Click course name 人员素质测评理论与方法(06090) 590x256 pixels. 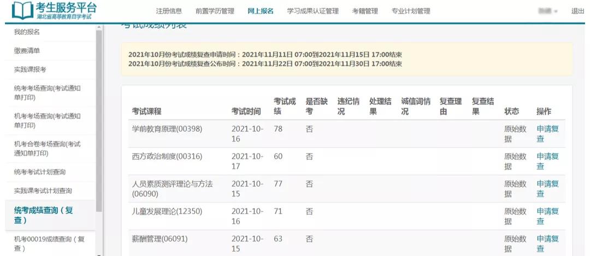click(x=172, y=189)
